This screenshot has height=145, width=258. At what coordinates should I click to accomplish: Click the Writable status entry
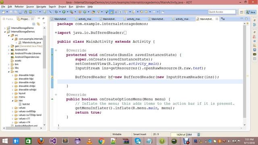pyautogui.click(x=117, y=134)
